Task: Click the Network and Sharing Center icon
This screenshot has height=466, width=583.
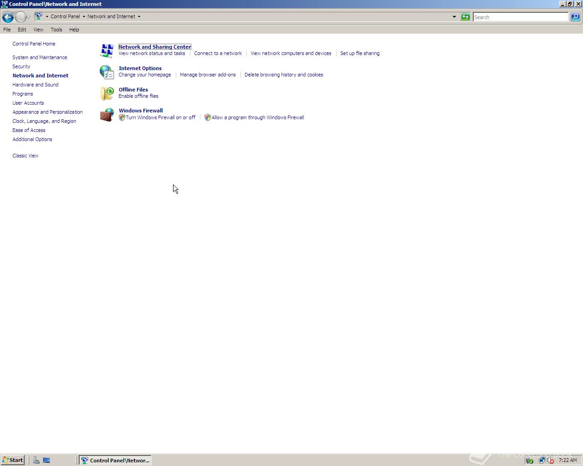Action: click(x=107, y=51)
